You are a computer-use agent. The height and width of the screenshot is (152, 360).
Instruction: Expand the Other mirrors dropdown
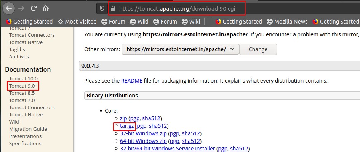pyautogui.click(x=180, y=49)
